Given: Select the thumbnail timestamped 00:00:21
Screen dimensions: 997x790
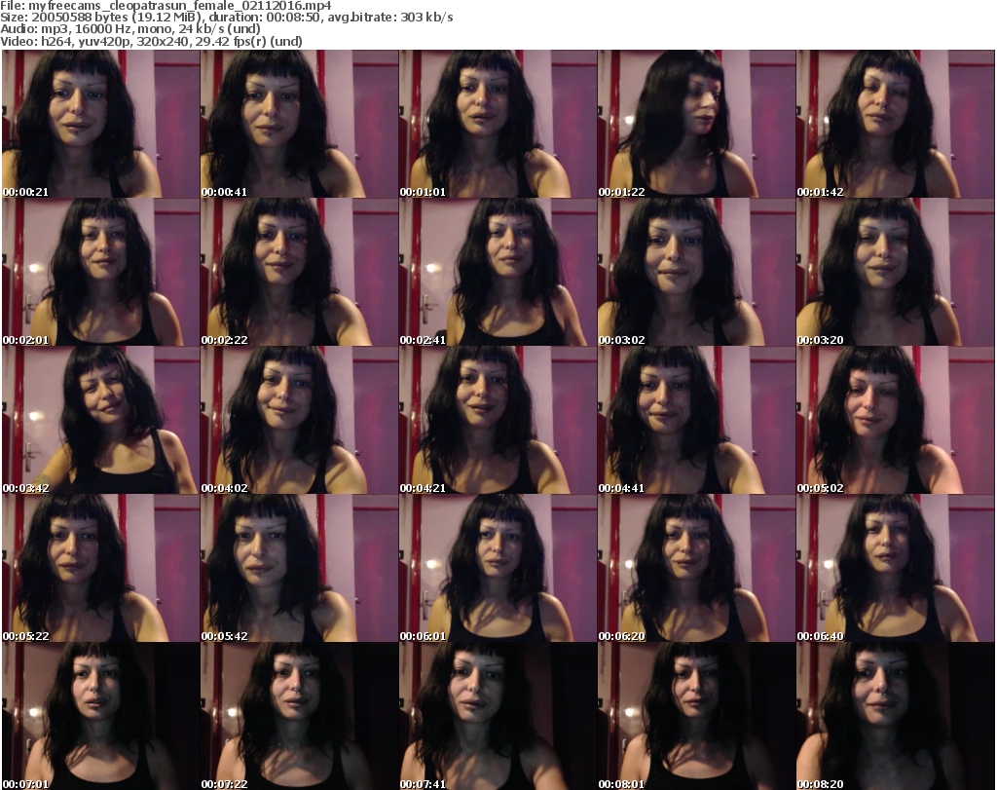Looking at the screenshot, I should (100, 124).
